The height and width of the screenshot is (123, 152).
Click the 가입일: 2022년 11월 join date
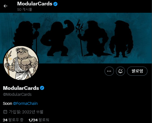26,112
